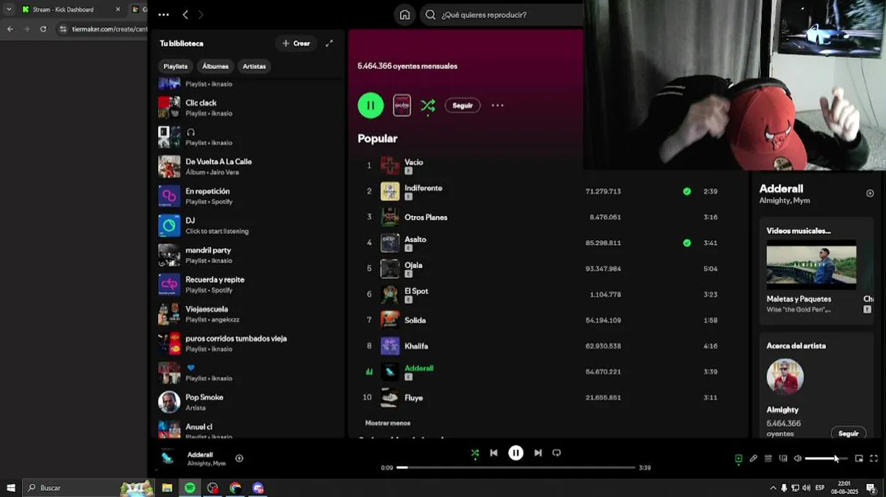The image size is (886, 497).
Task: Enter fullscreen with the player bar icon
Action: point(874,458)
